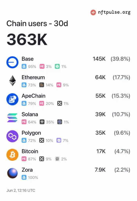
Task: Click Magic Eden icon under Bitcoin
Action: click(x=24, y=159)
